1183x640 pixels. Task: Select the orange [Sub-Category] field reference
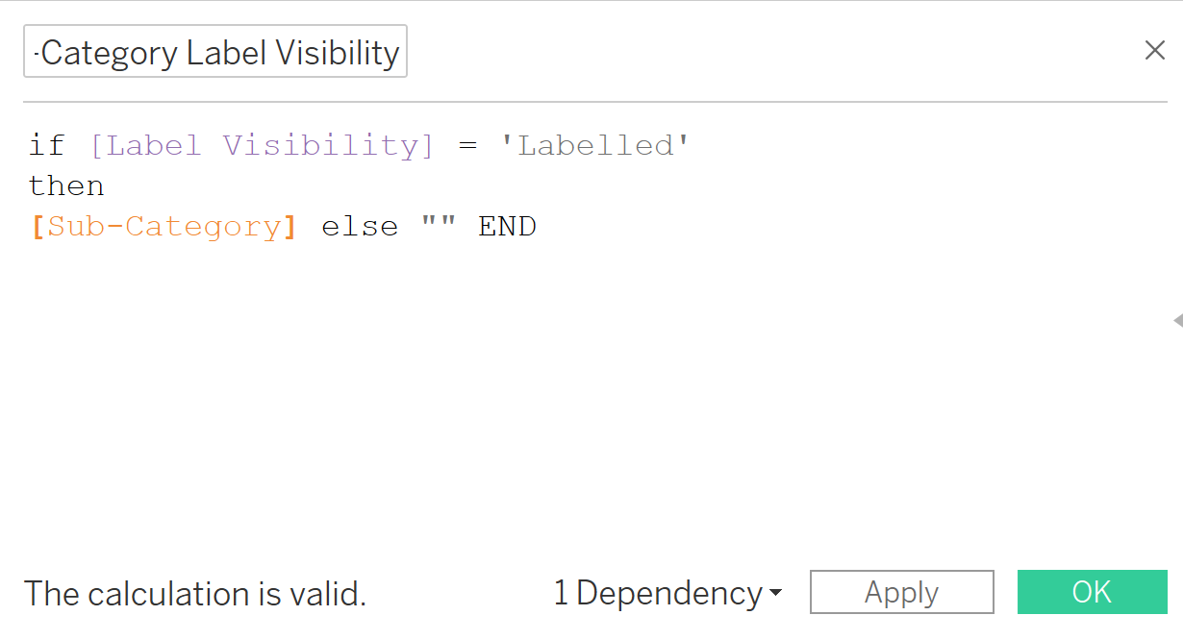pyautogui.click(x=164, y=227)
